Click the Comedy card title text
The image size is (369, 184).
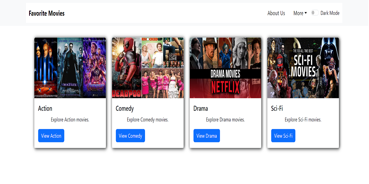coord(125,108)
